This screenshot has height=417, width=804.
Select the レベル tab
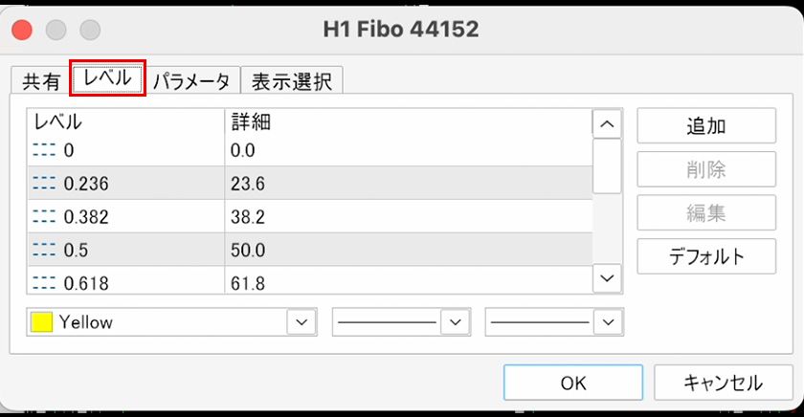pyautogui.click(x=108, y=79)
